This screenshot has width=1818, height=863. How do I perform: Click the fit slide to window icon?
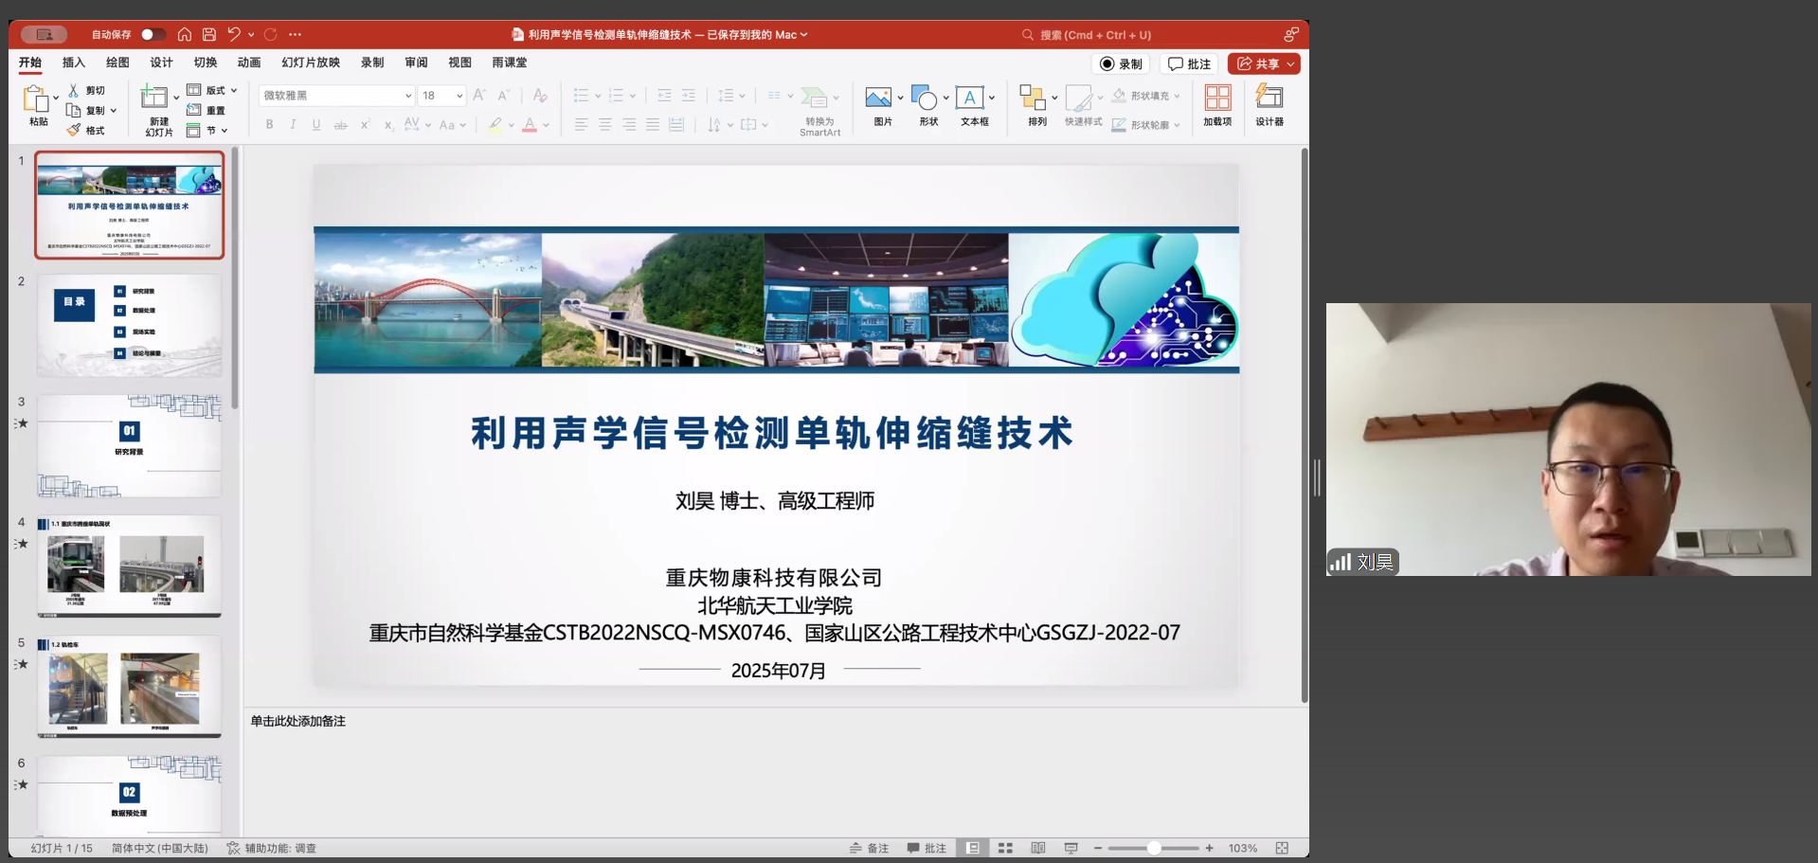1282,848
